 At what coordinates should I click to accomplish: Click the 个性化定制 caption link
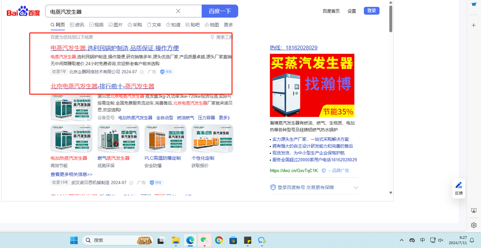pyautogui.click(x=203, y=158)
